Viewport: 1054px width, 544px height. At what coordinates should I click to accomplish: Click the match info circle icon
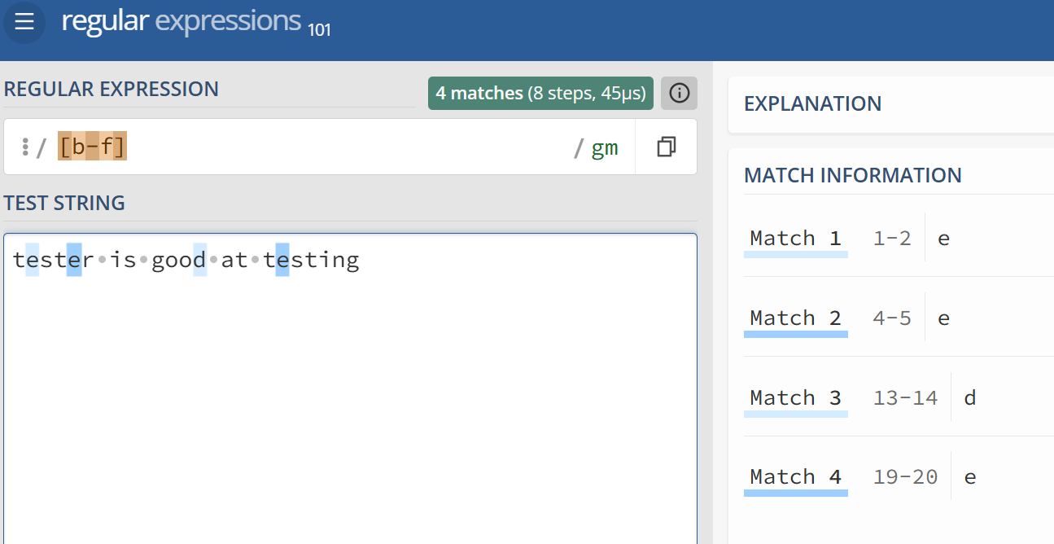pos(679,94)
